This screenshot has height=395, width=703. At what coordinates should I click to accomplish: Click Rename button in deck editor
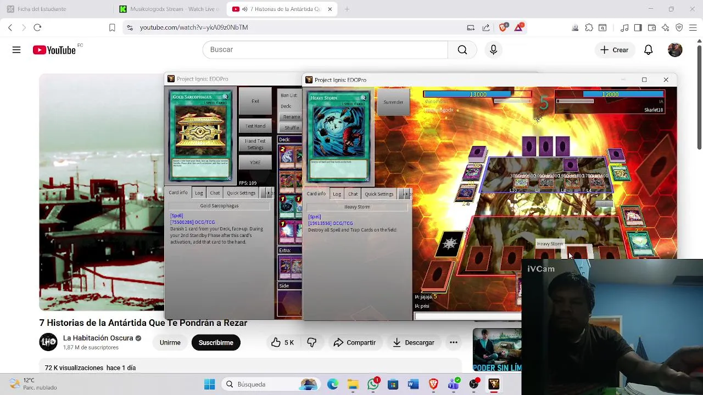tap(292, 117)
